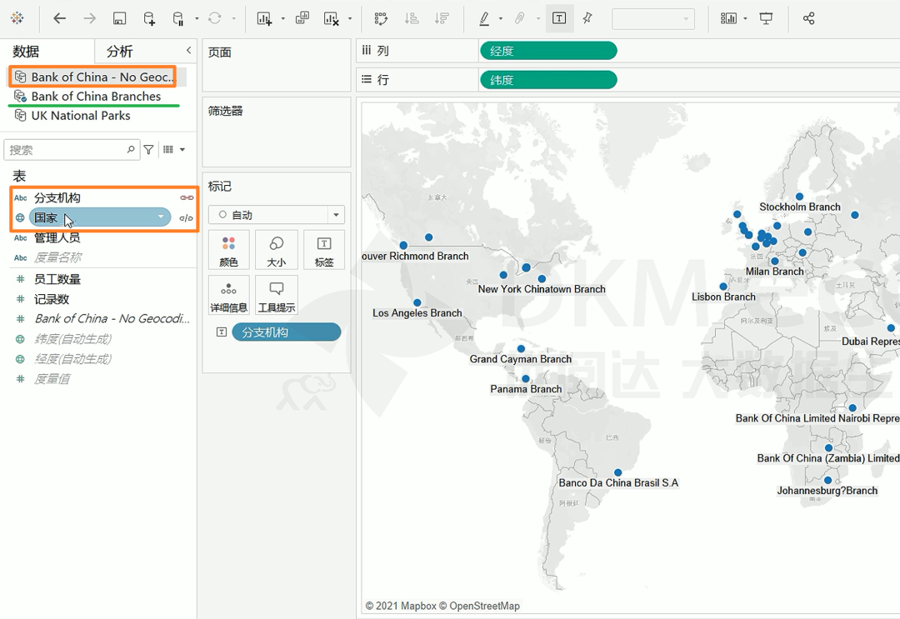Swap rows and columns
900x619 pixels.
pos(381,18)
